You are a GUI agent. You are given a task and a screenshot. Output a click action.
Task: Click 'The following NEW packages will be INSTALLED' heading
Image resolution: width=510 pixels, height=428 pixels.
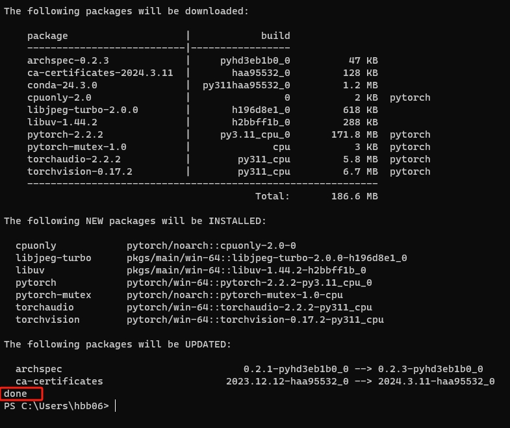pos(135,221)
